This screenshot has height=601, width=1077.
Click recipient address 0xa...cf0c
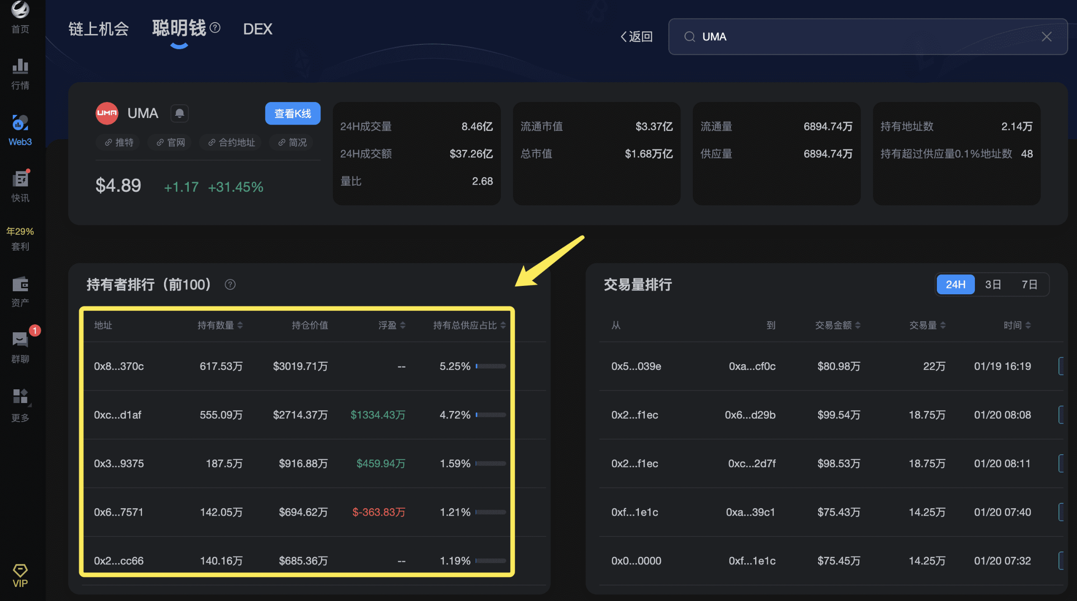point(752,366)
